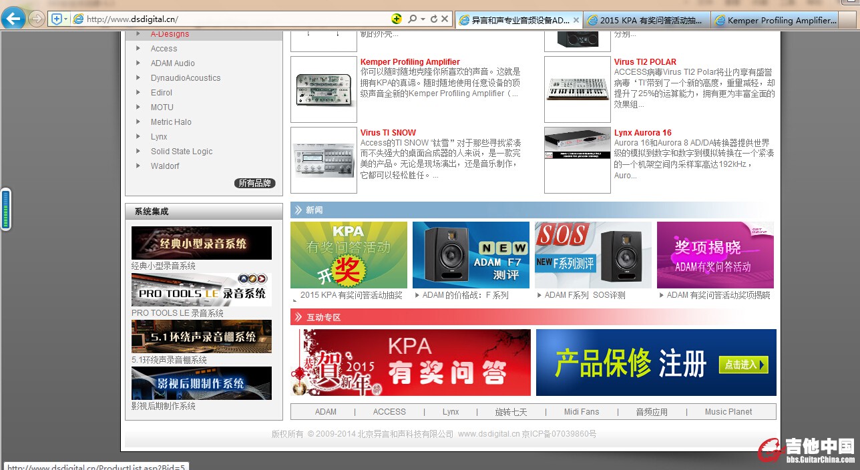This screenshot has height=470, width=860.
Task: Click the browser Forward arrow button
Action: coord(37,19)
